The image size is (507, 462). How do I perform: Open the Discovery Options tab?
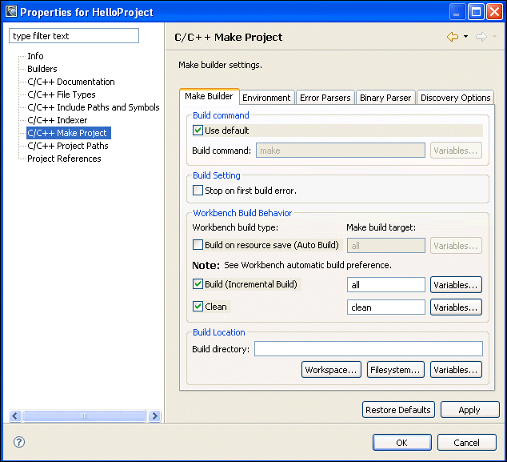pyautogui.click(x=455, y=98)
